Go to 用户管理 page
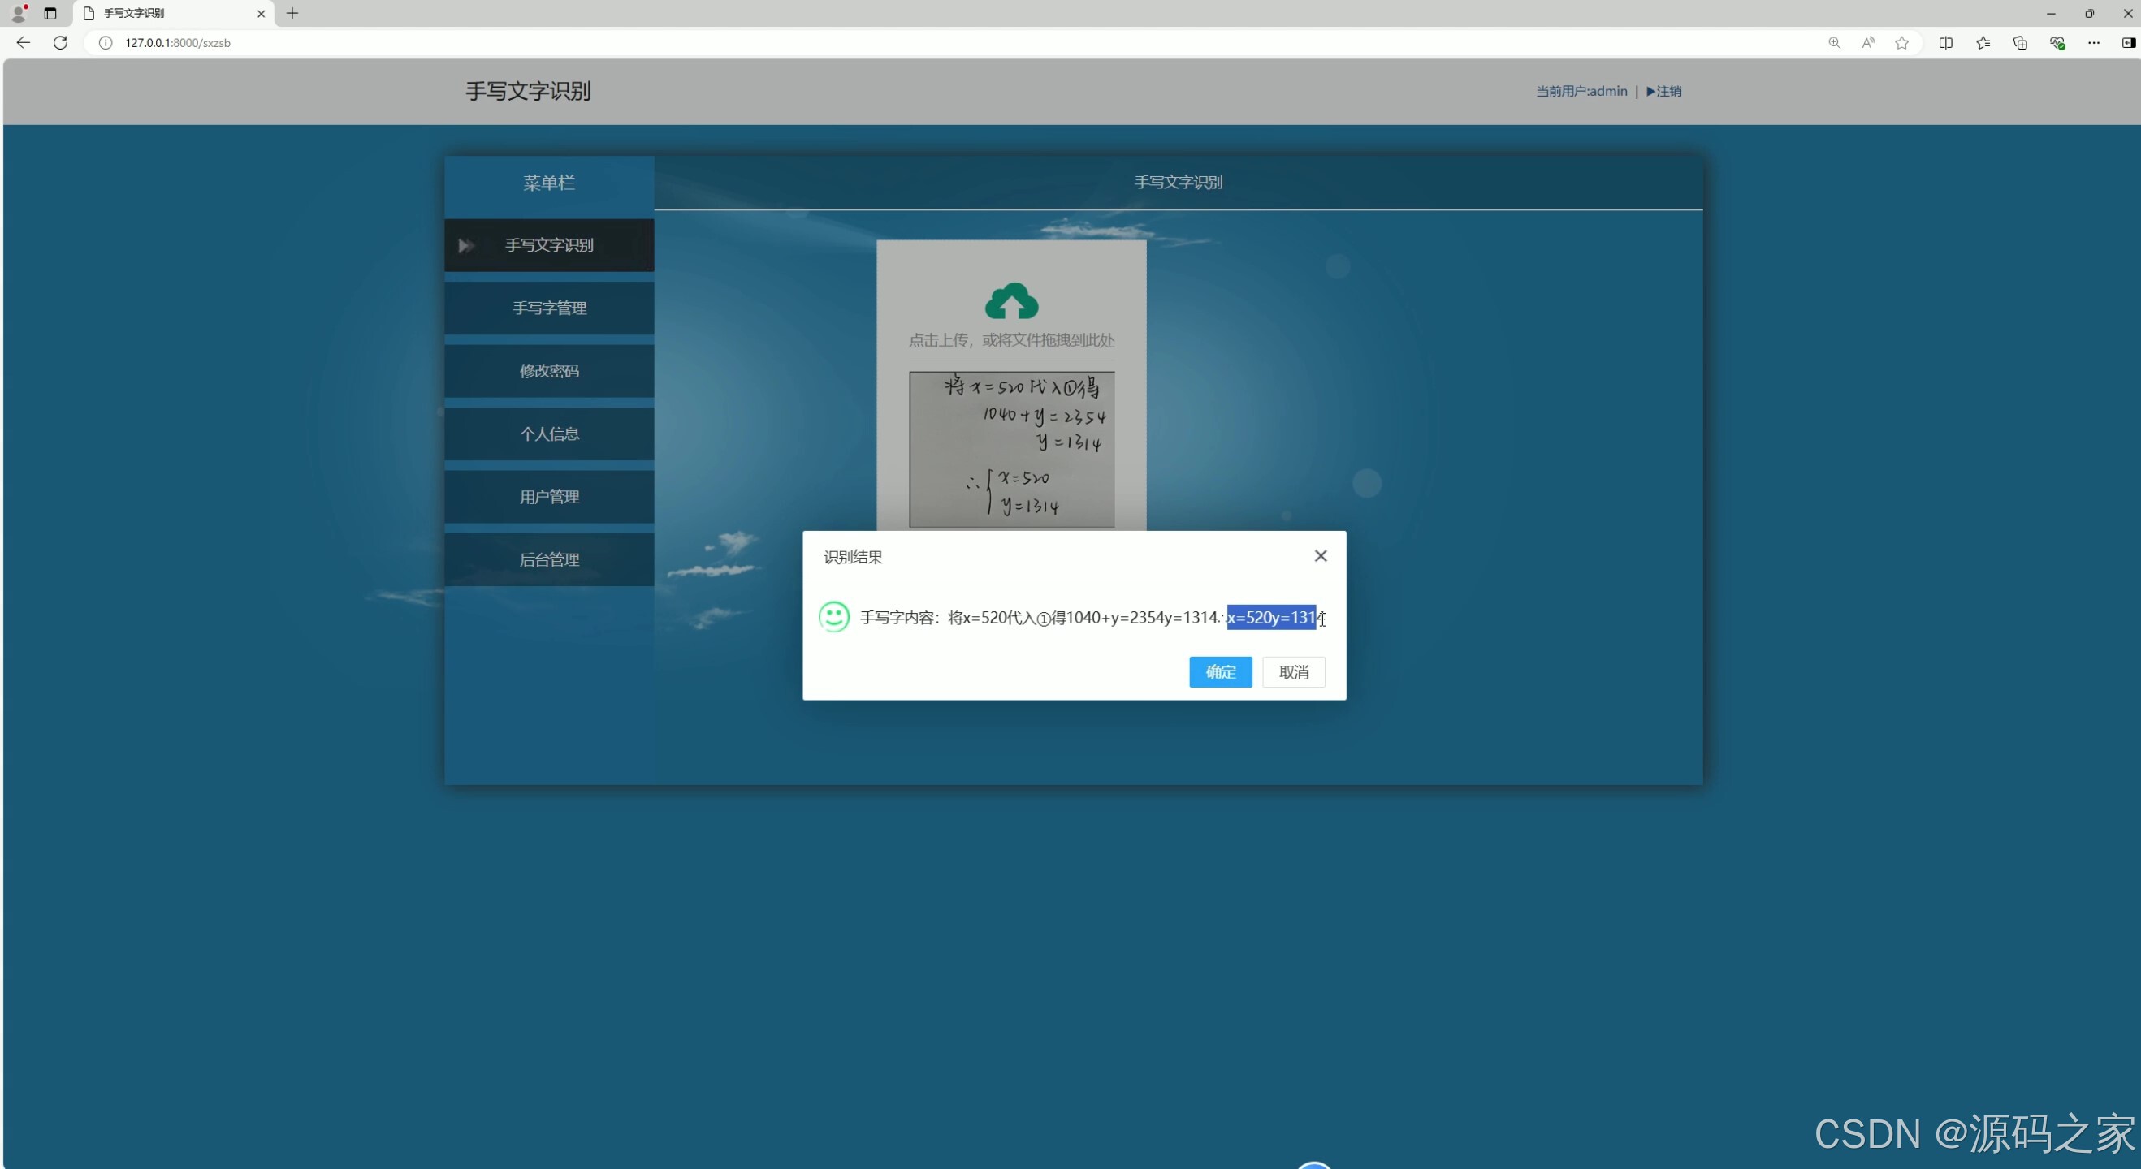 coord(548,497)
